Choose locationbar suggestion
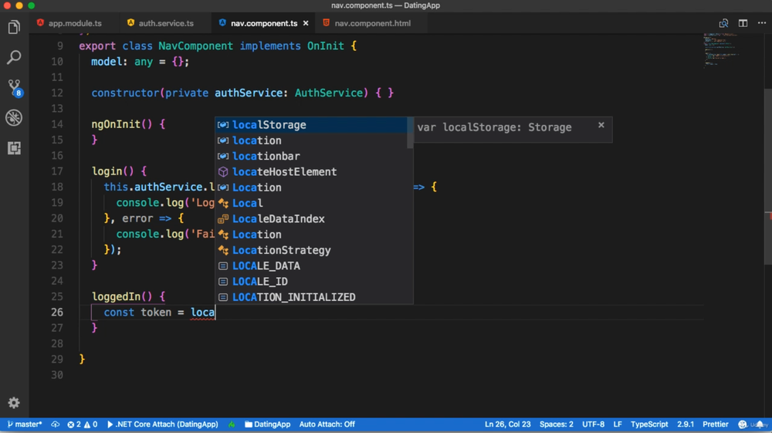This screenshot has width=772, height=433. 311,157
